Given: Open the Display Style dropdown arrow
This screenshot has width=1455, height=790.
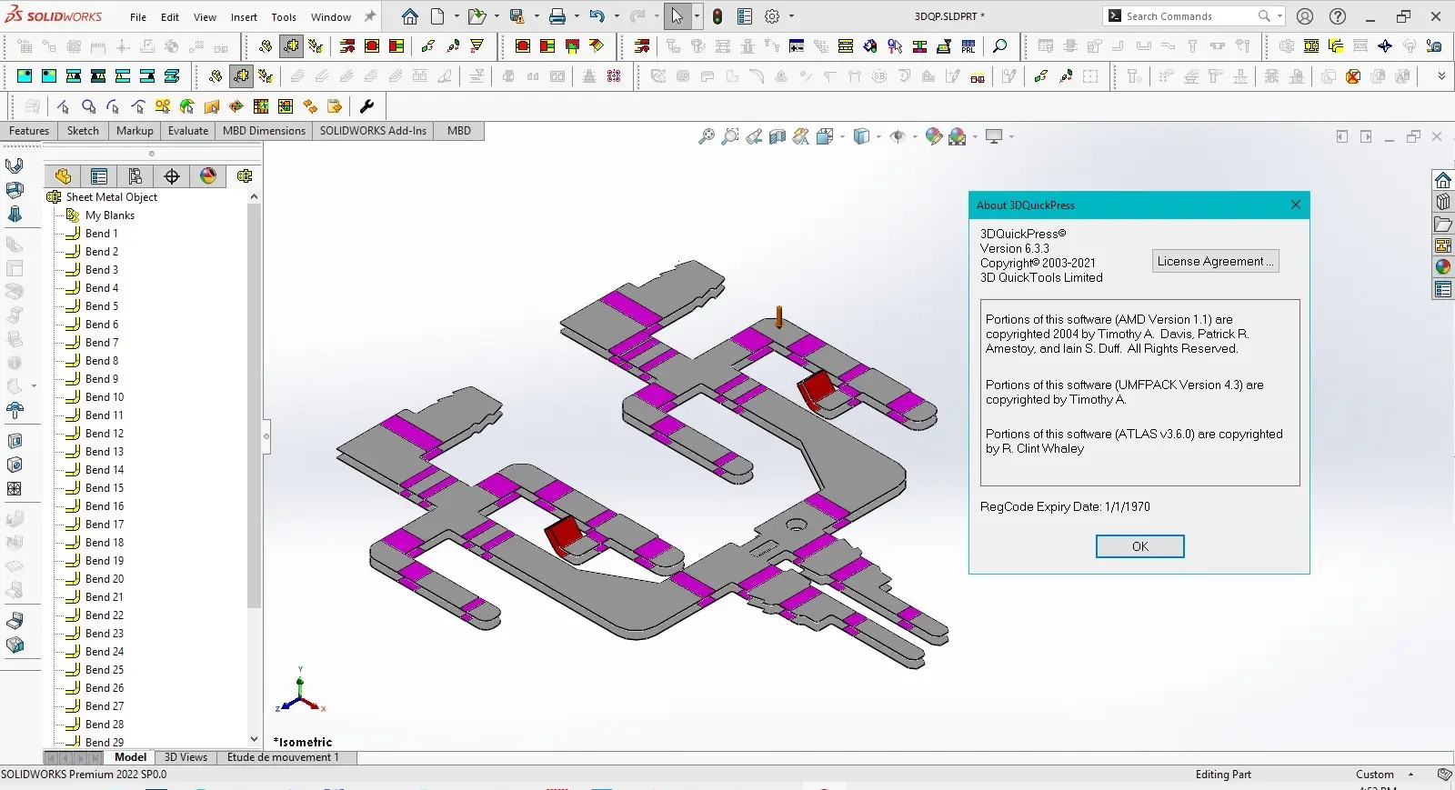Looking at the screenshot, I should [878, 137].
